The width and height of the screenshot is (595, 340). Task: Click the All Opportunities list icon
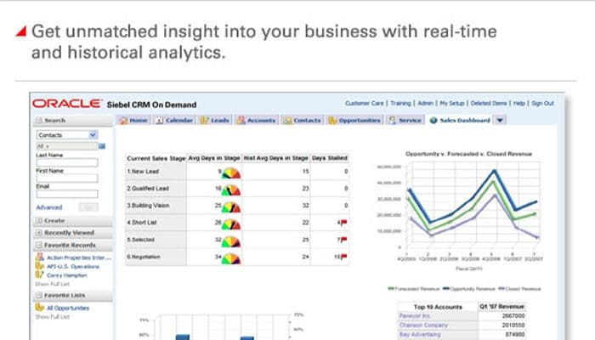[39, 307]
